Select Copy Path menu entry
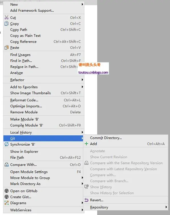The height and width of the screenshot is (215, 170). coord(44,29)
